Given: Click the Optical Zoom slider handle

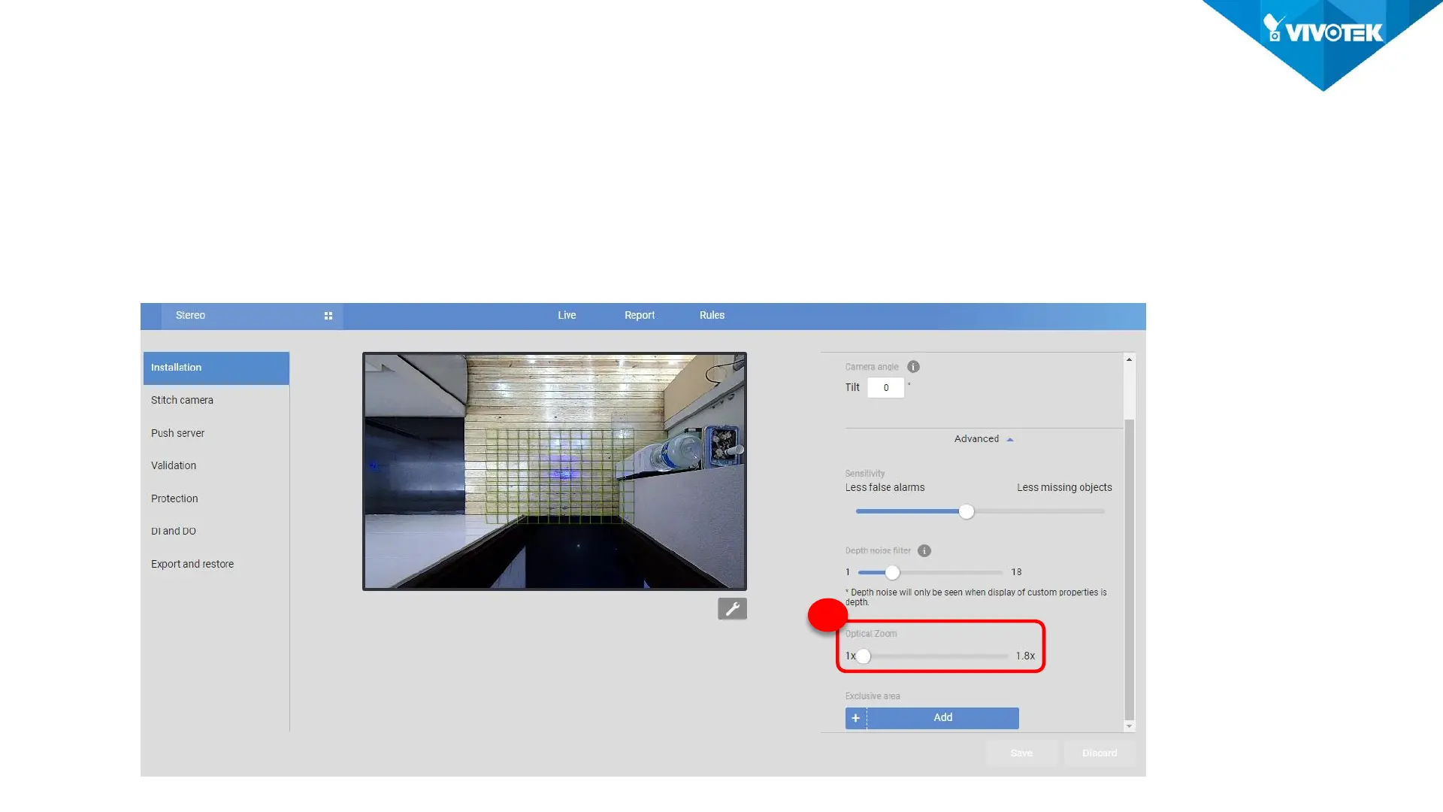Looking at the screenshot, I should coord(864,656).
